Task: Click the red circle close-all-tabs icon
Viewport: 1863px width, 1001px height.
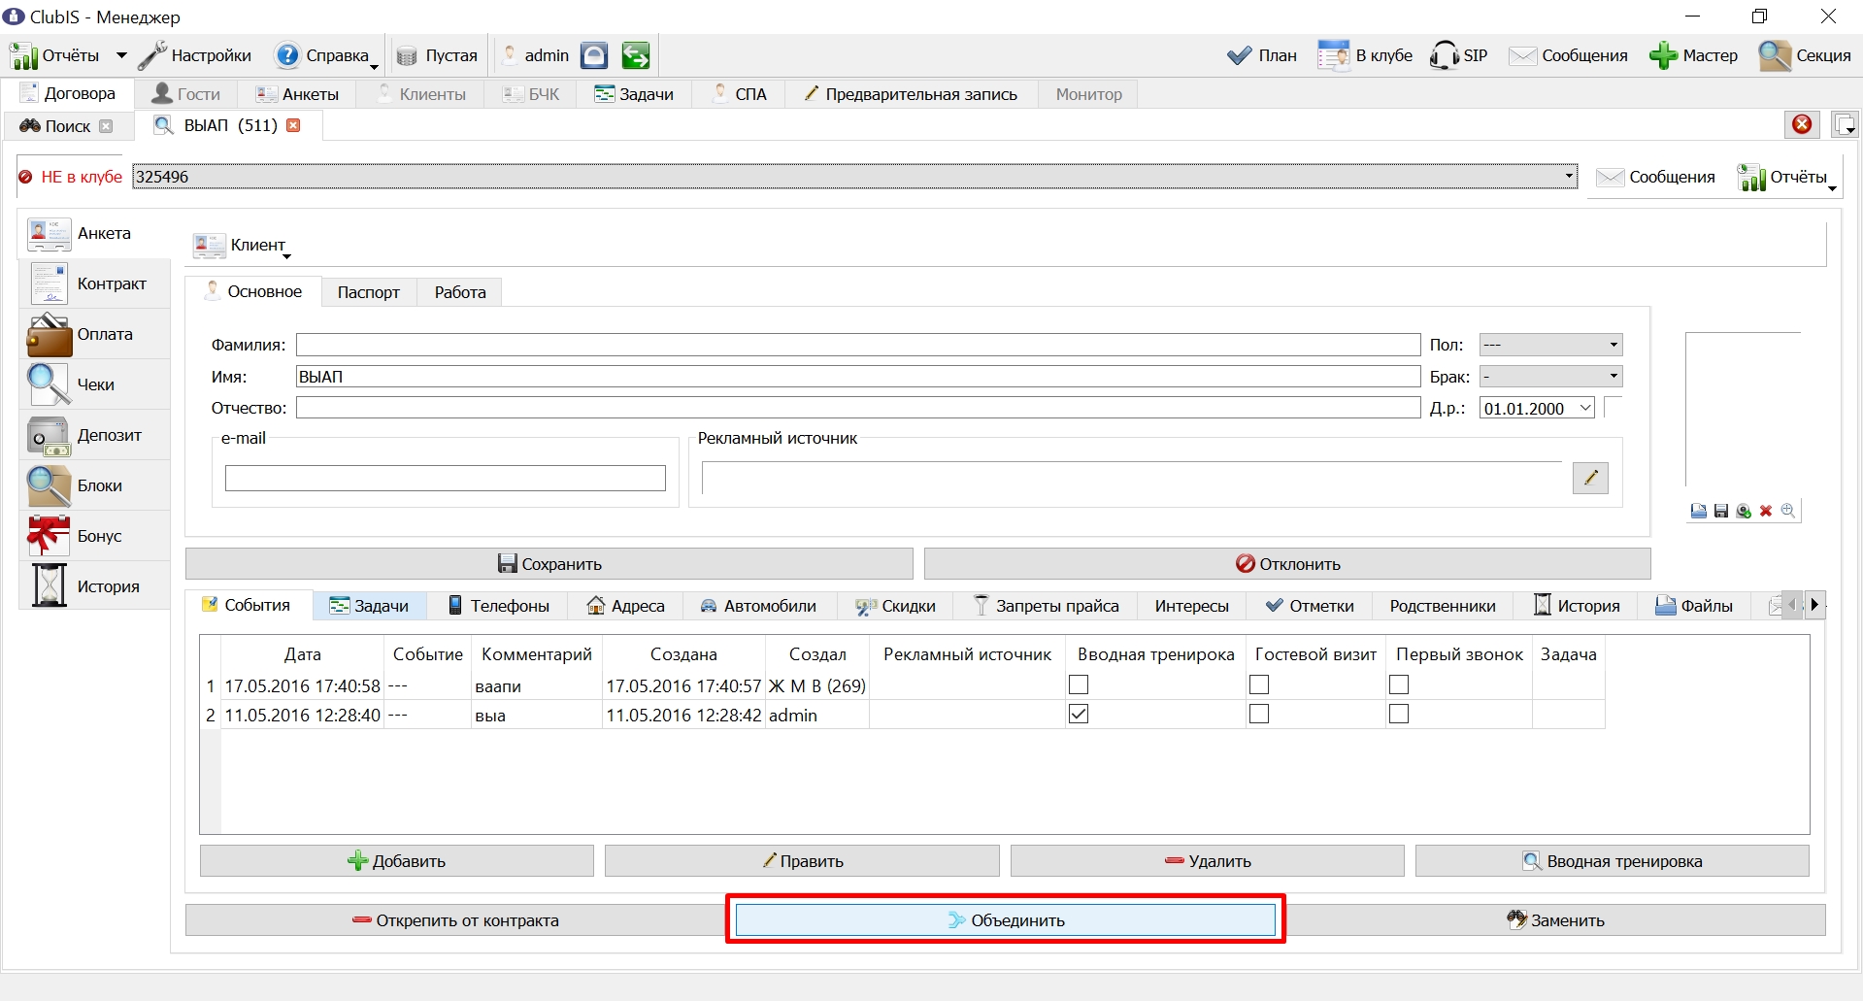Action: pos(1802,124)
